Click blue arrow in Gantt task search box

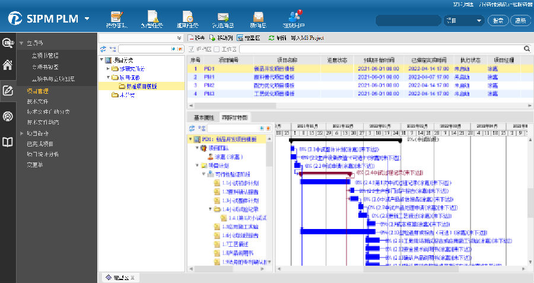click(x=262, y=128)
